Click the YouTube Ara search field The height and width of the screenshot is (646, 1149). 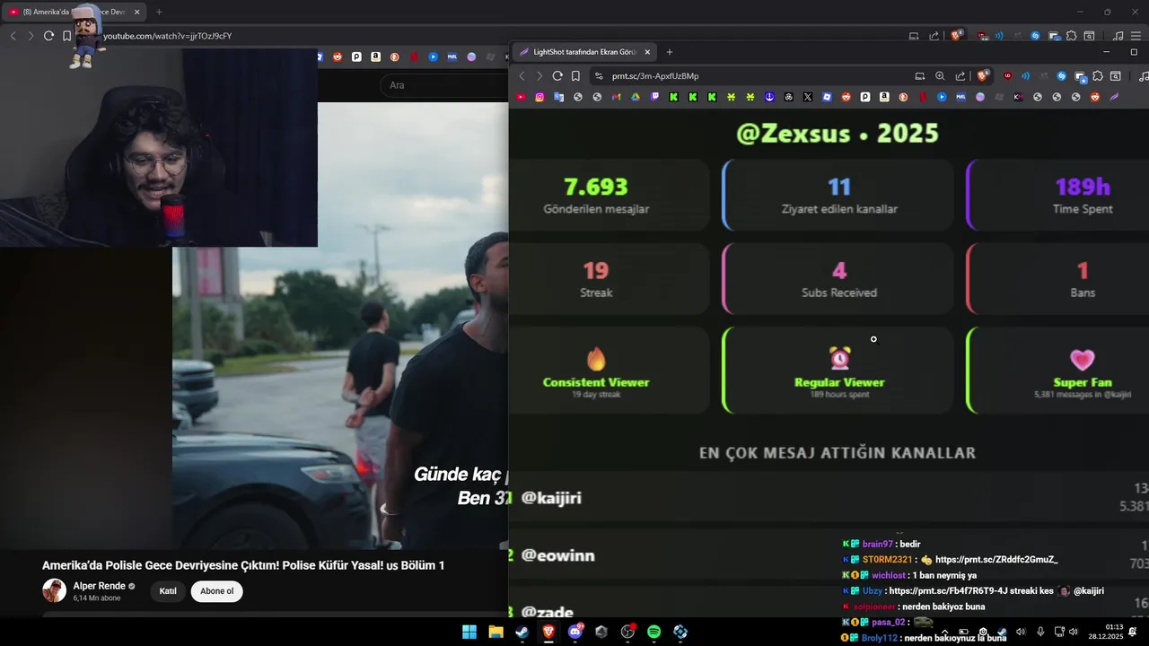(x=444, y=85)
